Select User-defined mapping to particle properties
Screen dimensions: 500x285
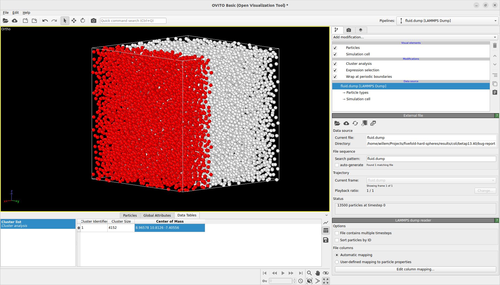point(337,262)
